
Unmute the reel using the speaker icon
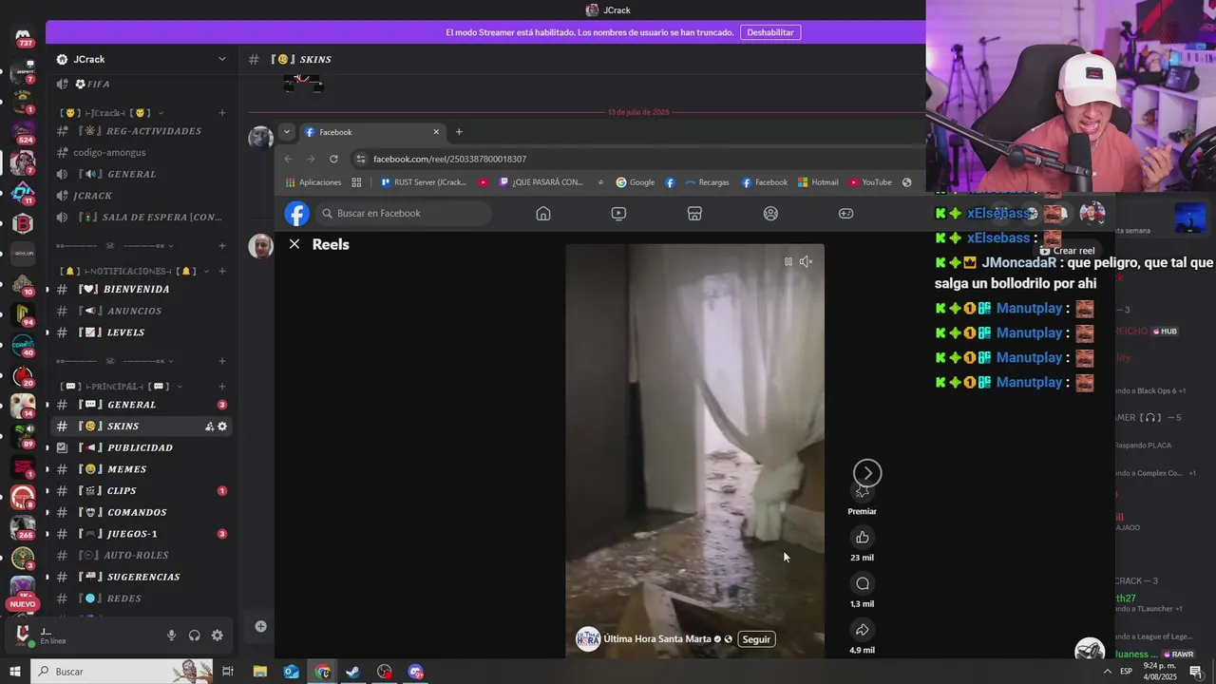tap(806, 261)
